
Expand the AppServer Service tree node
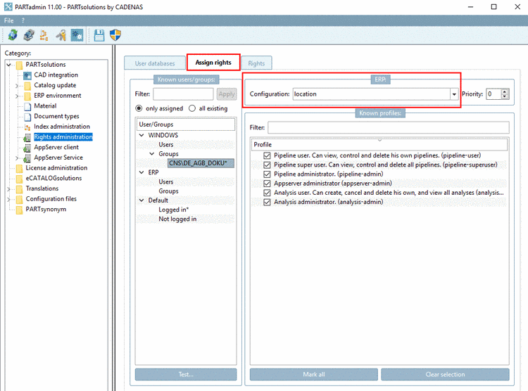coord(17,158)
